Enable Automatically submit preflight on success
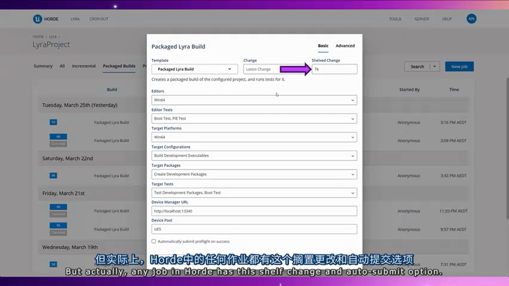The width and height of the screenshot is (509, 286). point(153,241)
